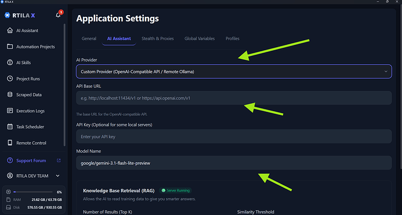Click the Task Scheduler calendar icon
This screenshot has height=215, width=402.
[10, 126]
